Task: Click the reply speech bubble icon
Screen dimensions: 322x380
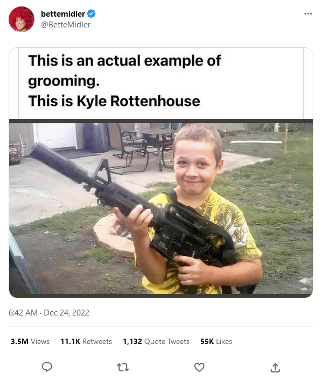Action: pyautogui.click(x=47, y=367)
